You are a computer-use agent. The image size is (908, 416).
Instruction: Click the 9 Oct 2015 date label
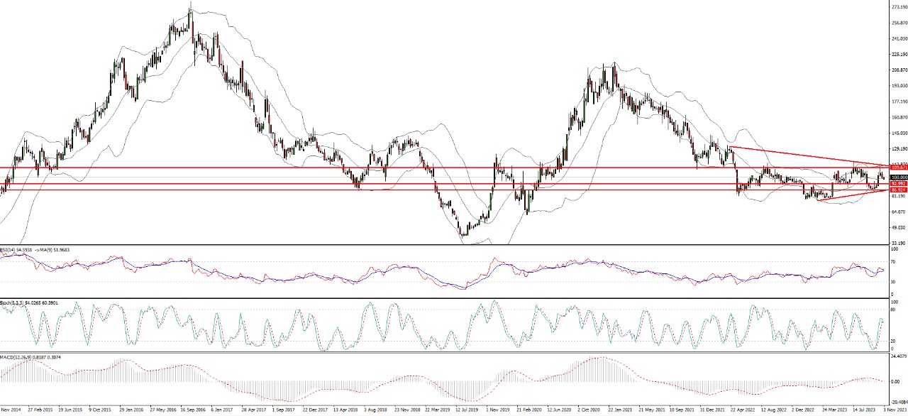coord(100,410)
